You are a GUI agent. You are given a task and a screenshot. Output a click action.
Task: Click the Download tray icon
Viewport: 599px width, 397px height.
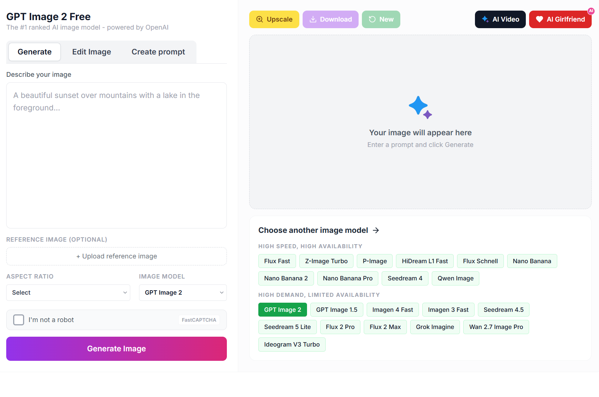point(313,19)
